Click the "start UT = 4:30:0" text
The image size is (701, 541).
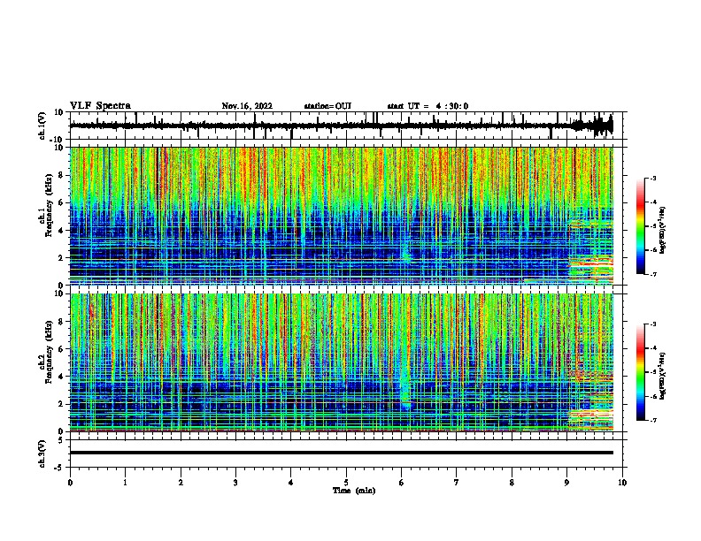428,106
